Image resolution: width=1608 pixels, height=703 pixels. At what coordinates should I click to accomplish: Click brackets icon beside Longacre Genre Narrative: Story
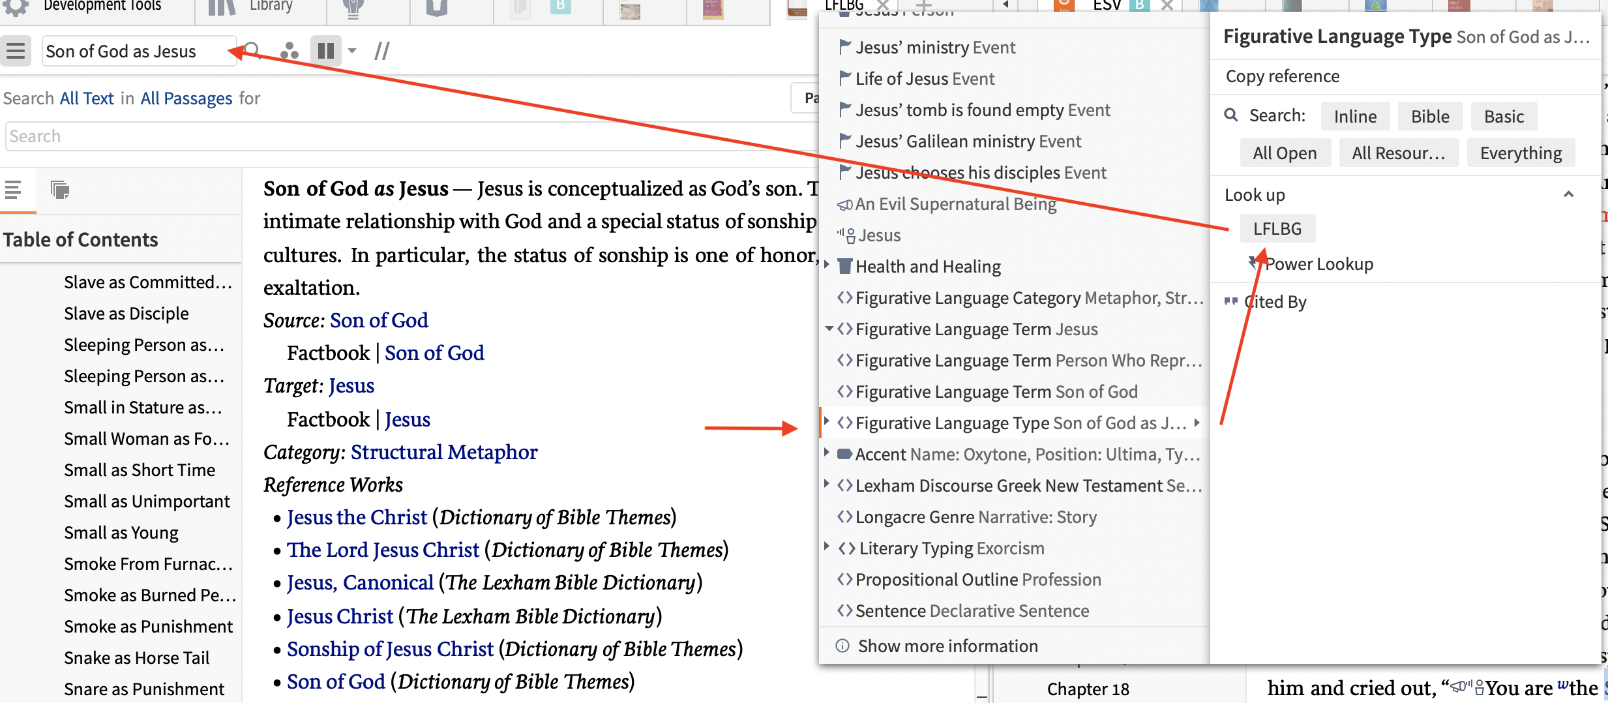(845, 516)
